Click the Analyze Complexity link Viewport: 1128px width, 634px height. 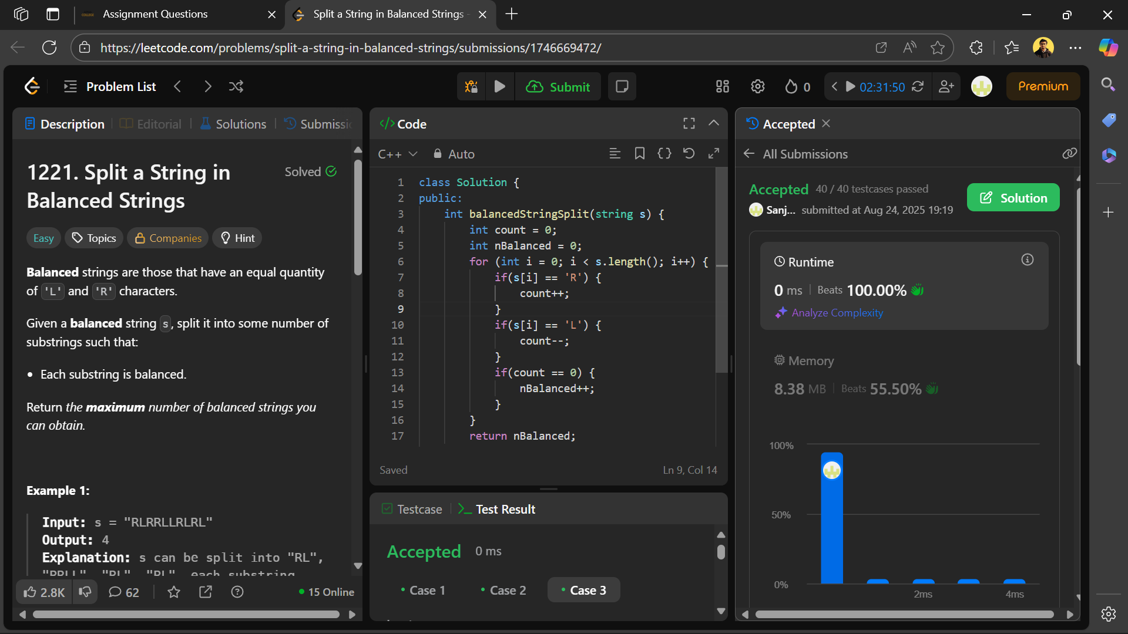[837, 313]
